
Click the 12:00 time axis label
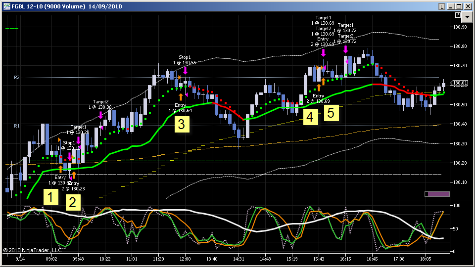[x=185, y=259]
